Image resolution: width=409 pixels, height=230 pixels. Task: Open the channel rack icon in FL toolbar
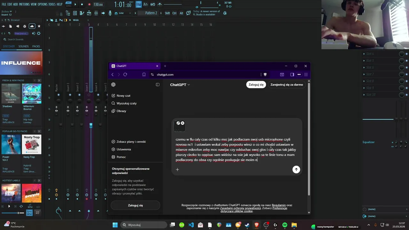pyautogui.click(x=75, y=13)
